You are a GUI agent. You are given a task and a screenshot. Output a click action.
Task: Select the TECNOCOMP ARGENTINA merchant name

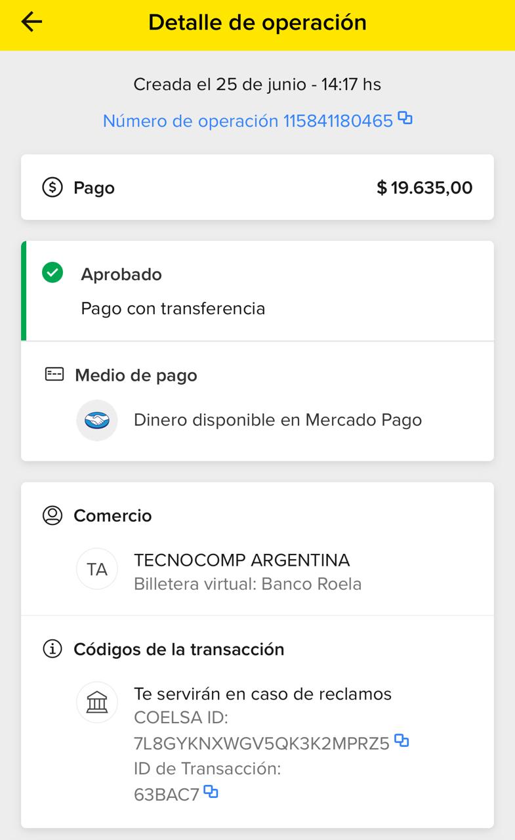pos(241,560)
